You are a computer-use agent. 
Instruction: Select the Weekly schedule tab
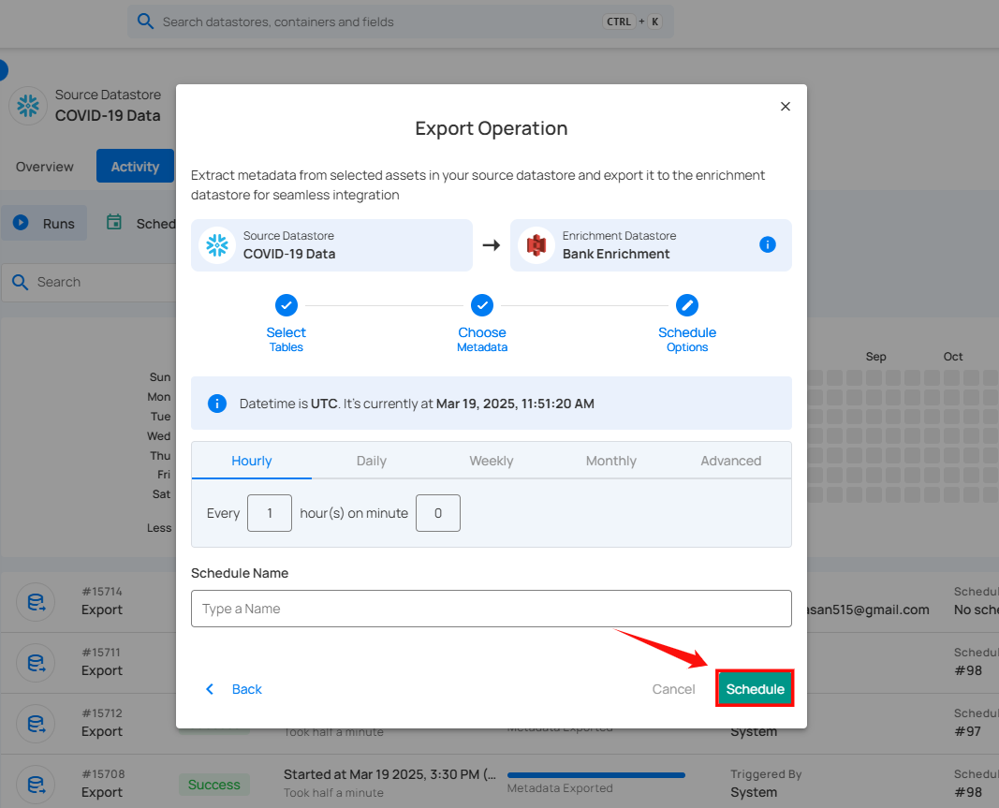click(x=492, y=461)
